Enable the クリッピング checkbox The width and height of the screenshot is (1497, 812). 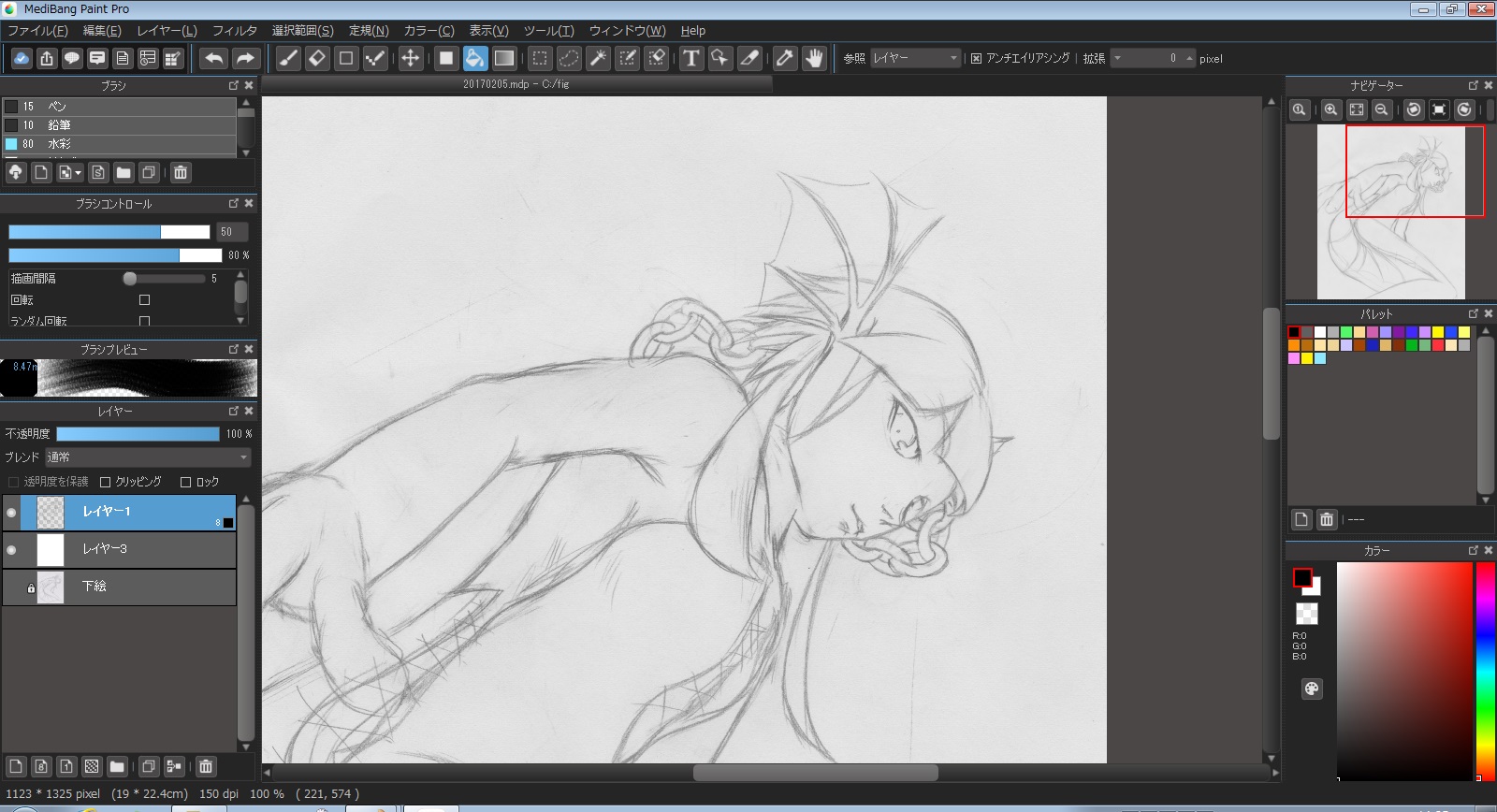coord(106,482)
